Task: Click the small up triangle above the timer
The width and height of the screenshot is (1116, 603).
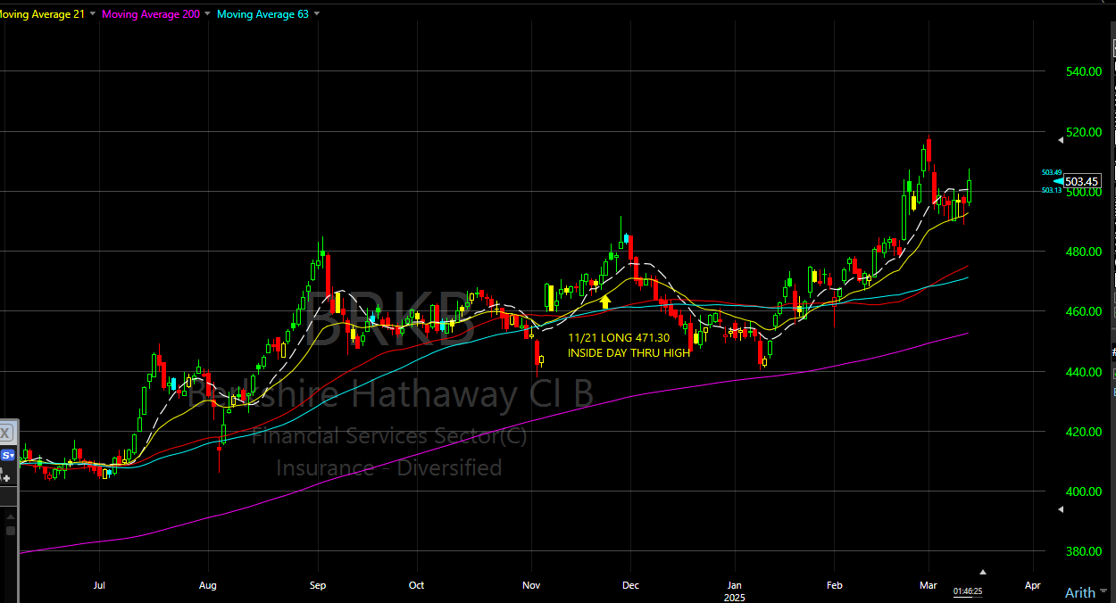Action: (x=983, y=572)
